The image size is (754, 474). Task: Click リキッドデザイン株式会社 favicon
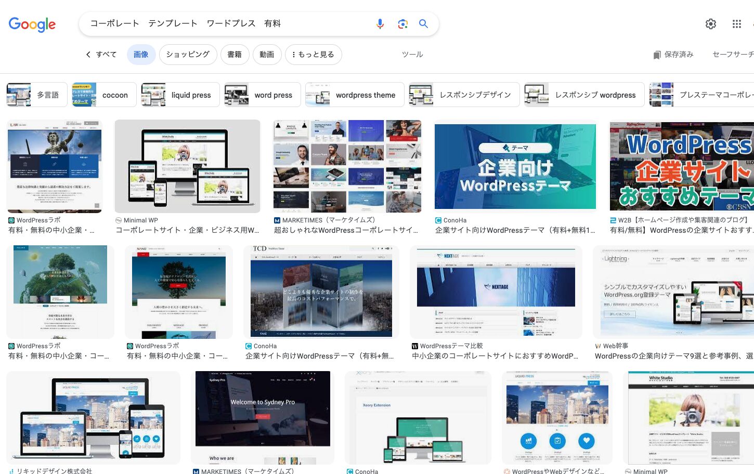pyautogui.click(x=11, y=471)
